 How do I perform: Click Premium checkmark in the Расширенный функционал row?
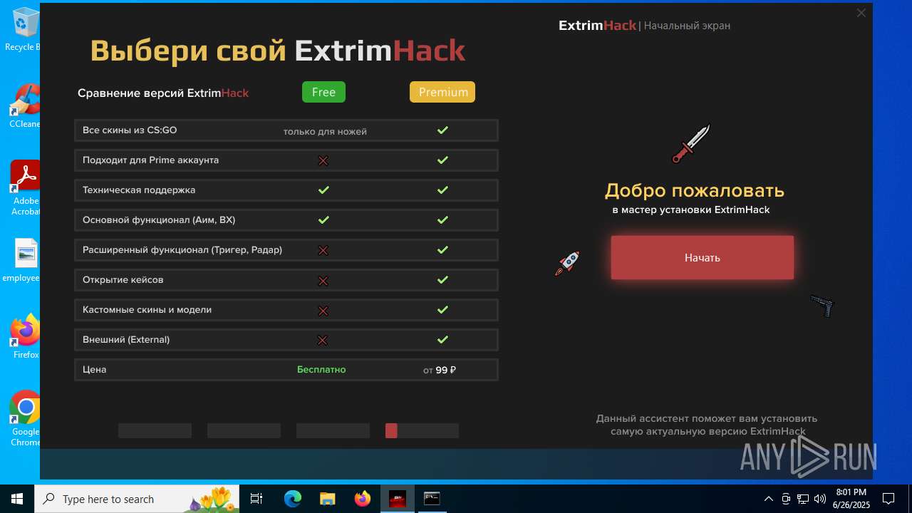442,250
